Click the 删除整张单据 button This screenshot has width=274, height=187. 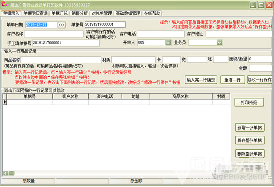[250, 154]
